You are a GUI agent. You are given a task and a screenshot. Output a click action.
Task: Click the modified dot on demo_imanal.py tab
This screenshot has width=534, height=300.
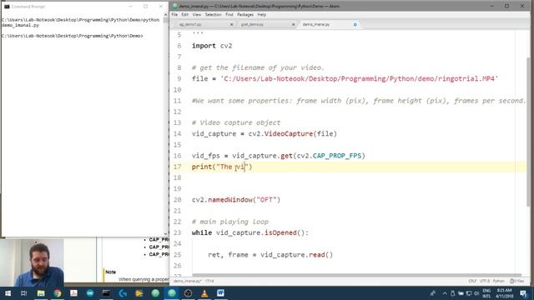[x=355, y=24]
